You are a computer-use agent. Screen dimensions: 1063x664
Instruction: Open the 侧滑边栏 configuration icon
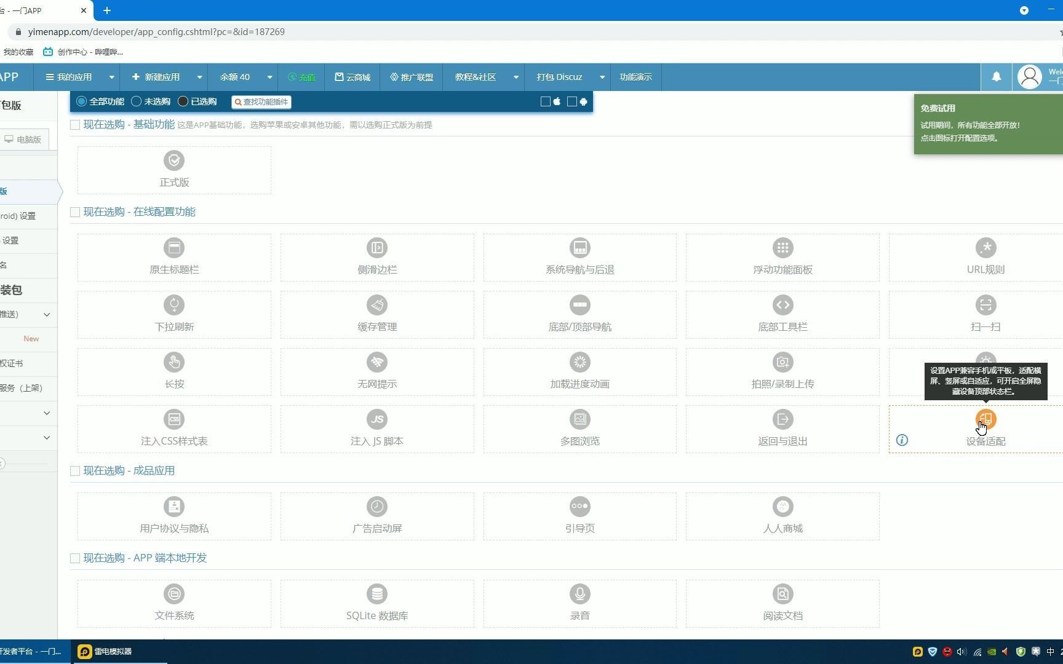[377, 248]
